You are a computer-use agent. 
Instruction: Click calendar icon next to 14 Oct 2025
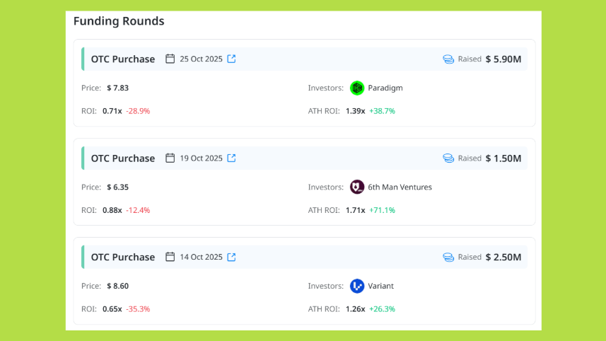[170, 257]
